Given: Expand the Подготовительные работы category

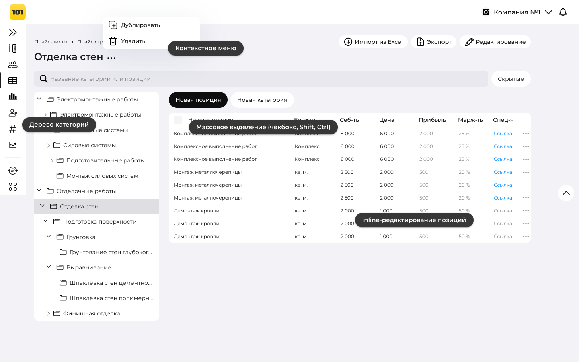Looking at the screenshot, I should coord(52,160).
